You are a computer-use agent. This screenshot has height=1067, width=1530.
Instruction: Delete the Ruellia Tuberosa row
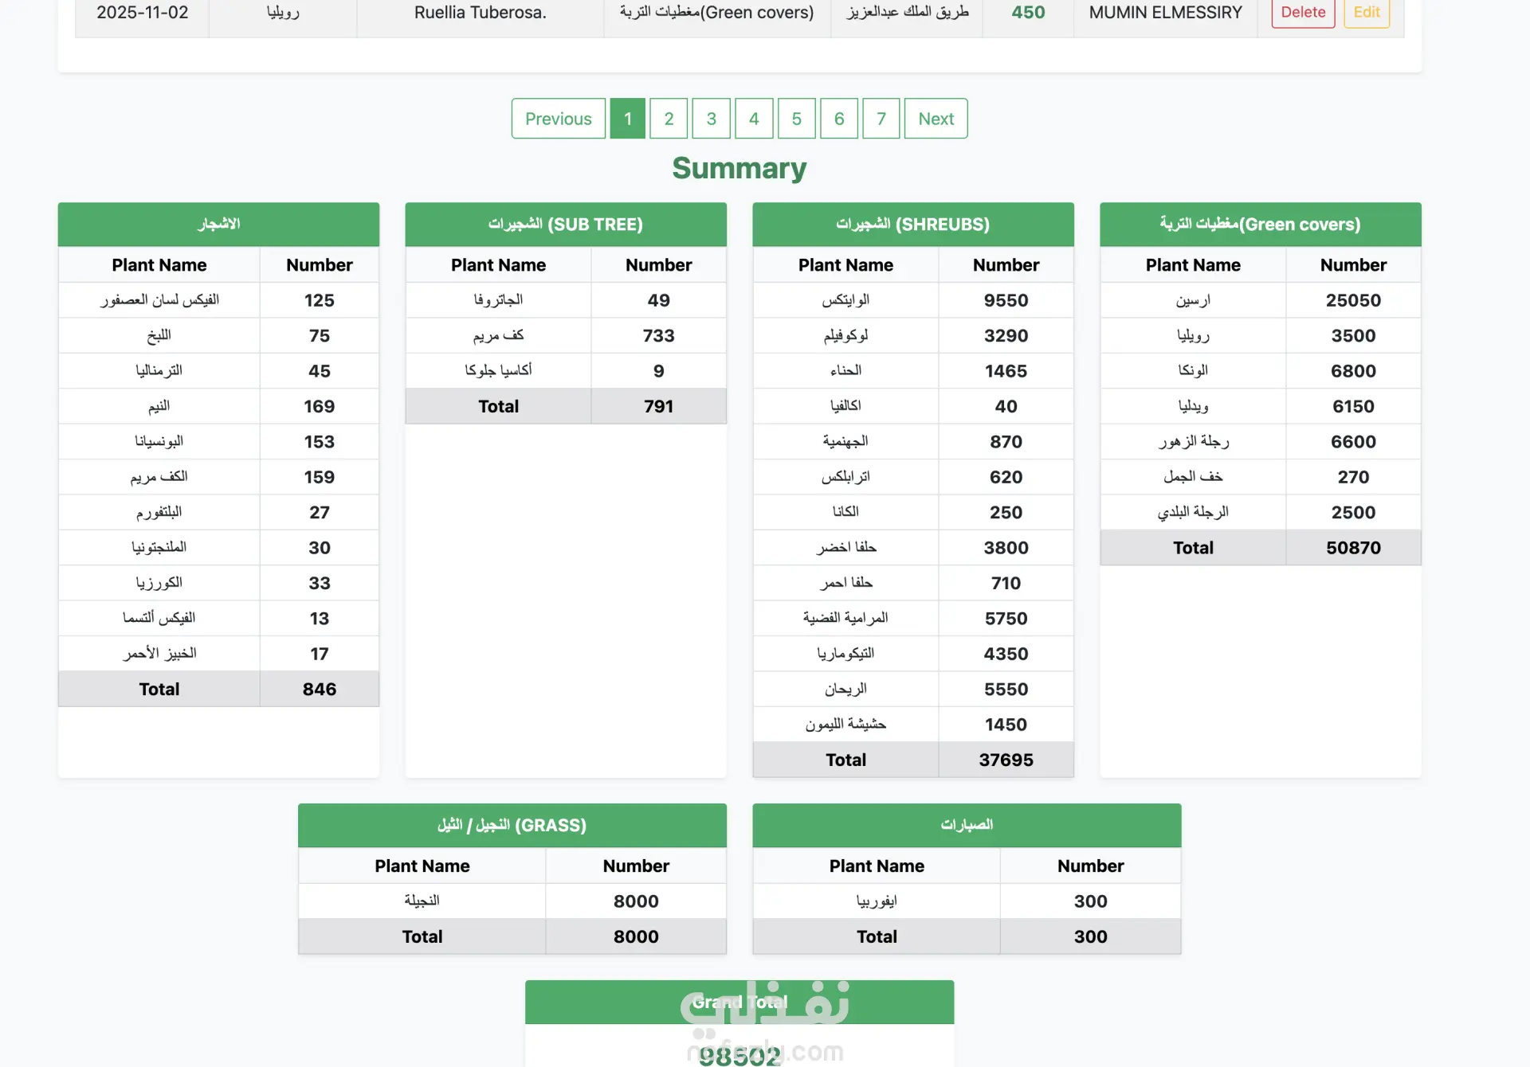click(x=1303, y=13)
